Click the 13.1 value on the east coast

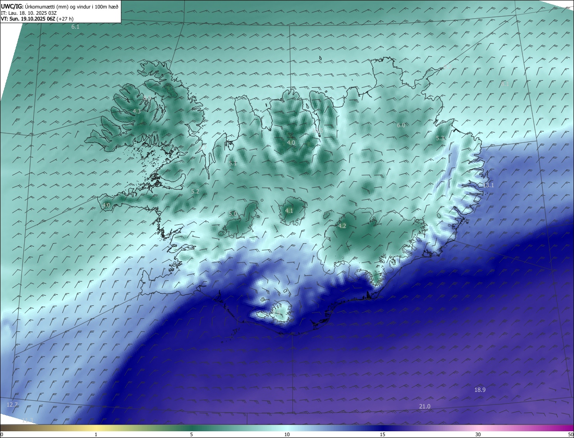(x=487, y=185)
